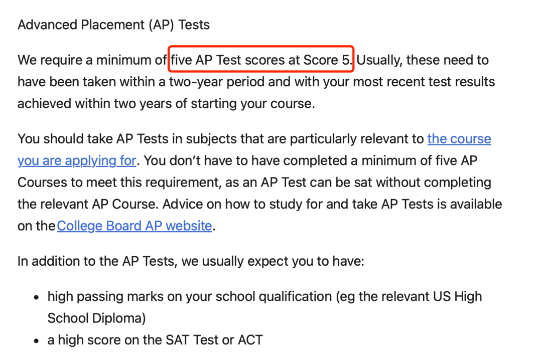Click the bullet text 'a high score on the SAT Test or ACT'
The width and height of the screenshot is (542, 361).
click(155, 340)
